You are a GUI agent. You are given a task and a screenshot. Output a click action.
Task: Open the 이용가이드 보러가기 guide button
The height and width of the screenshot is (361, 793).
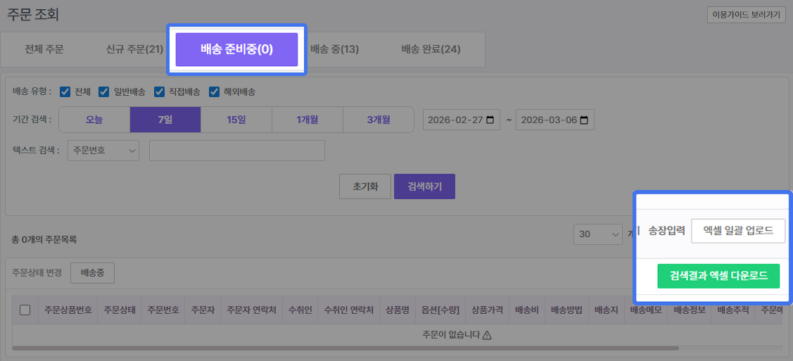pyautogui.click(x=746, y=15)
